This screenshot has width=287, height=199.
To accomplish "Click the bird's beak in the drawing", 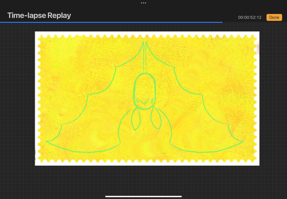I will [x=144, y=102].
